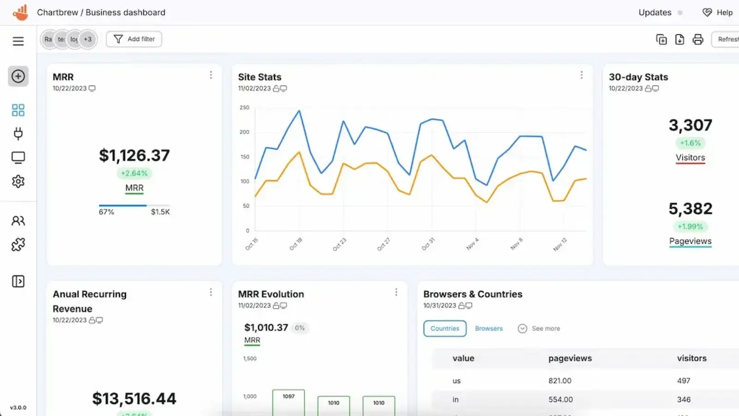The image size is (739, 416).
Task: Open the add chart creator
Action: (18, 76)
